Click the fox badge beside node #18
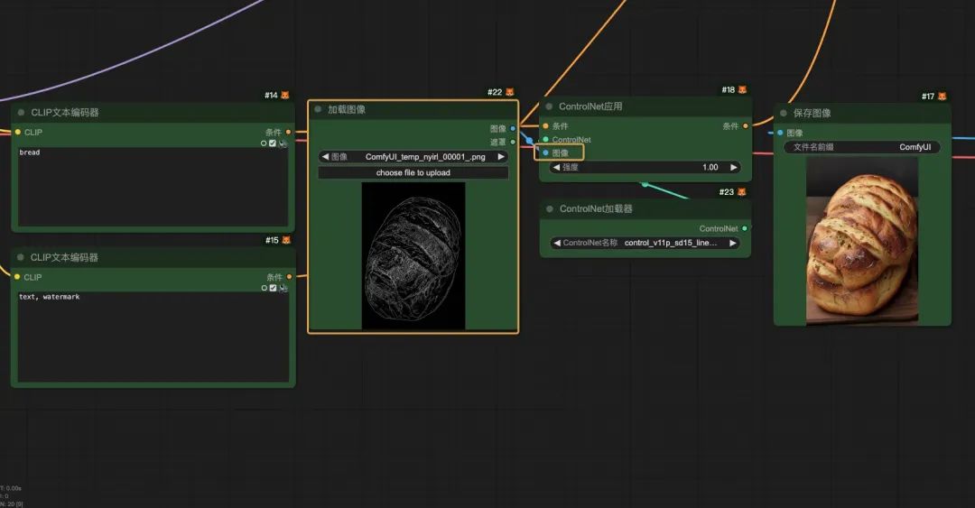Screen dimensions: 975x508 click(742, 90)
